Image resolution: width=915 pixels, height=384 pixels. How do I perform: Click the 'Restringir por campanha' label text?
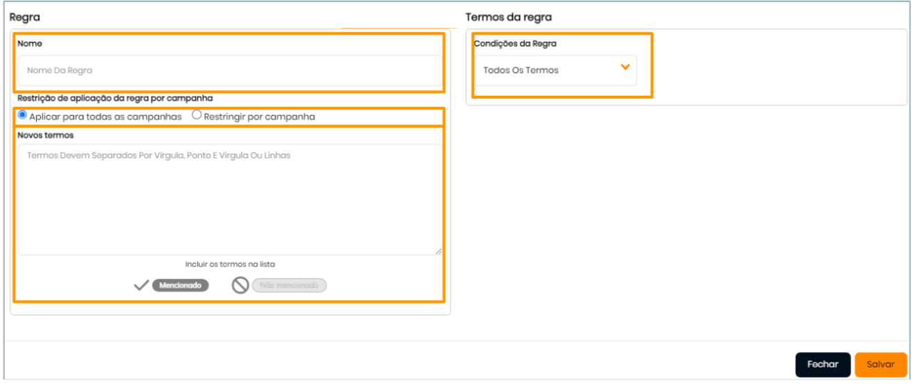pyautogui.click(x=259, y=117)
